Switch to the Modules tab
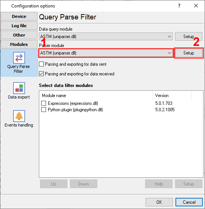 pyautogui.click(x=19, y=44)
